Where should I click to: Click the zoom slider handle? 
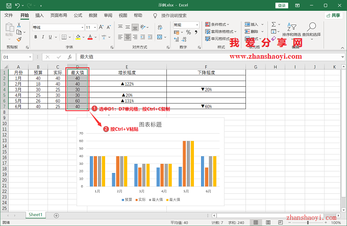[308, 222]
